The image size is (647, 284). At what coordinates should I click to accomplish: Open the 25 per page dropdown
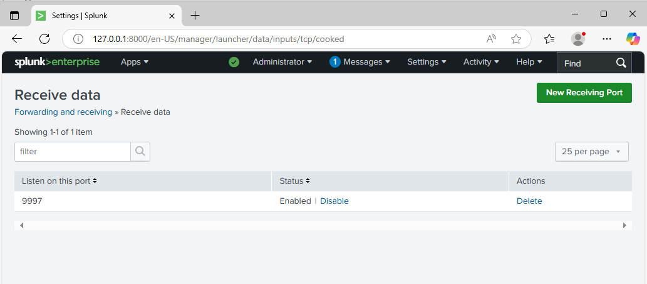click(x=592, y=152)
